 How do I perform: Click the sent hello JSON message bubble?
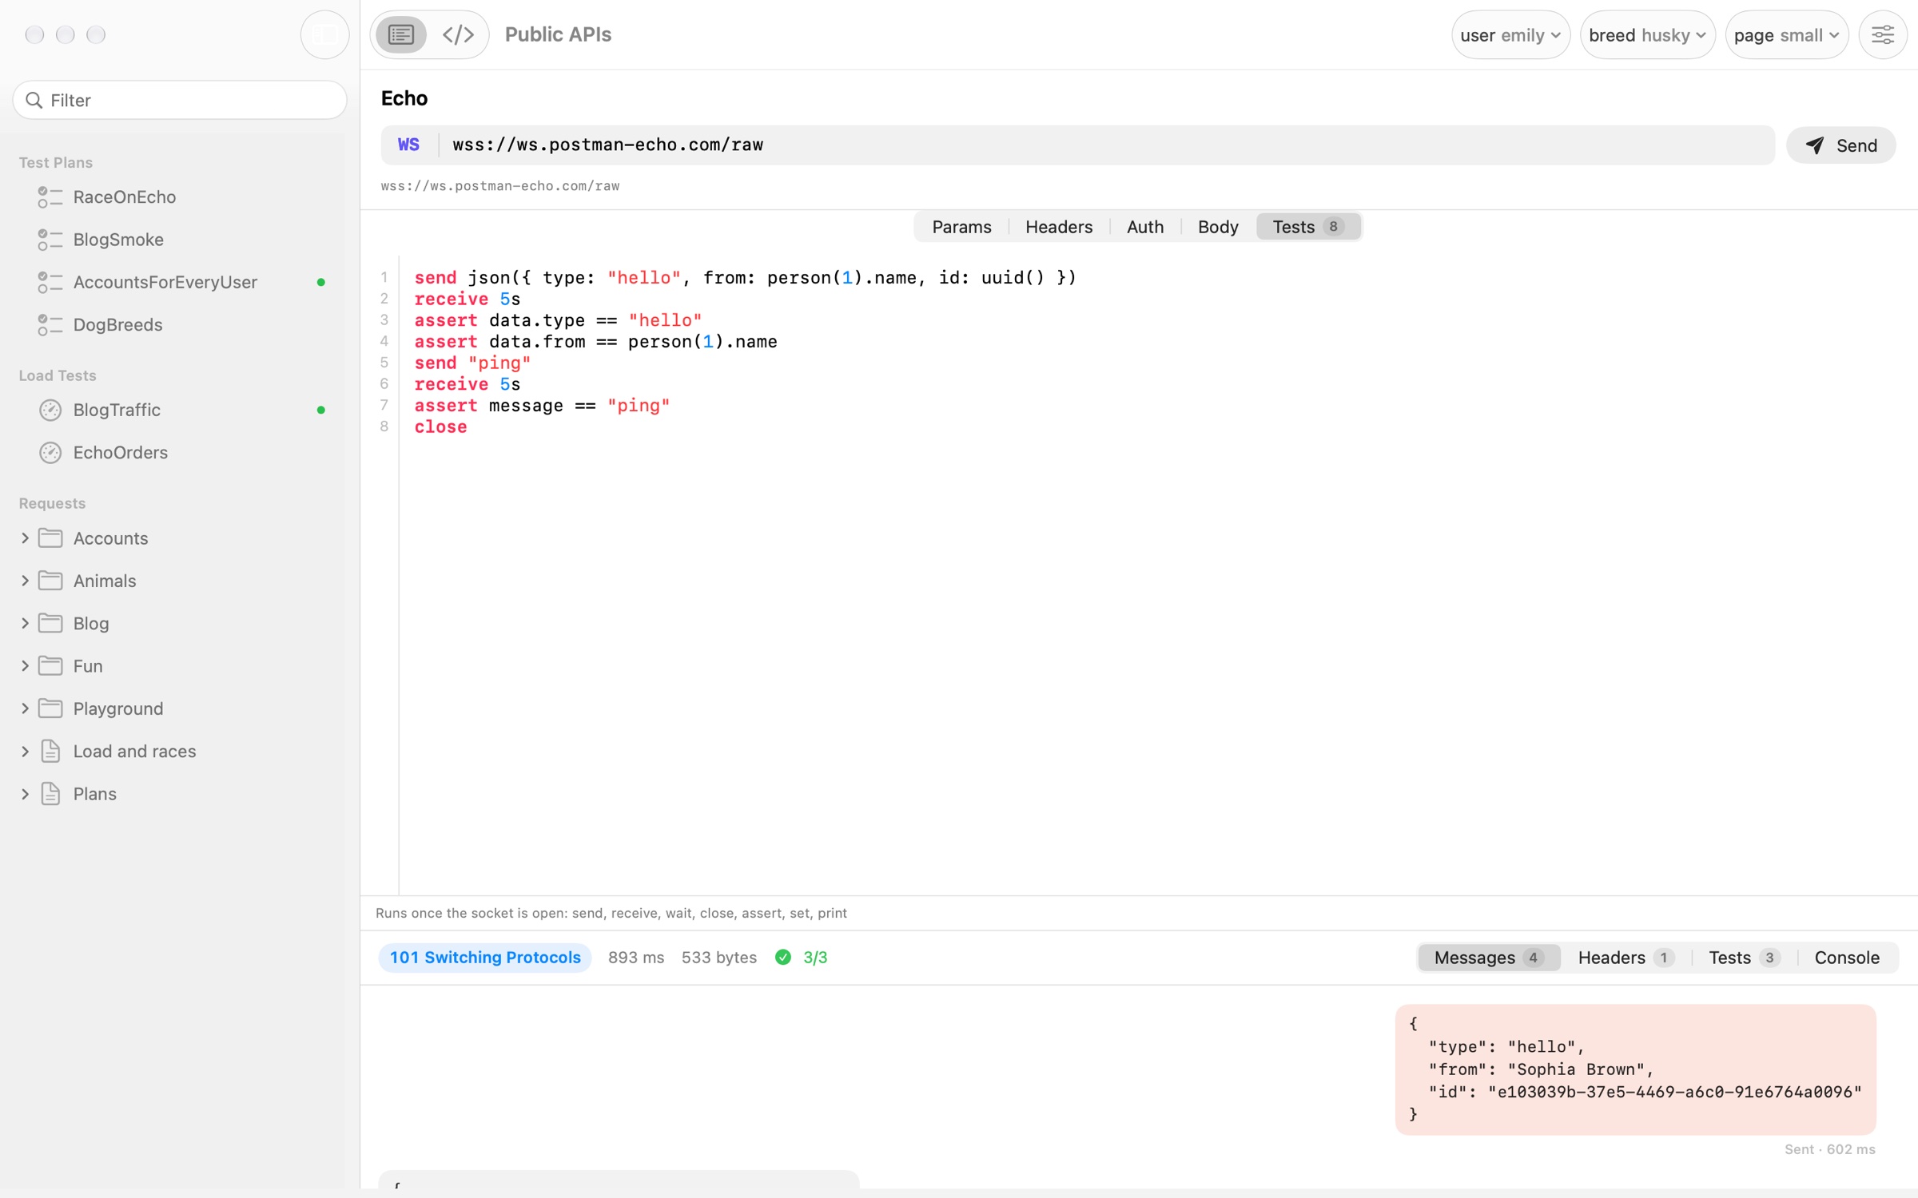tap(1635, 1069)
